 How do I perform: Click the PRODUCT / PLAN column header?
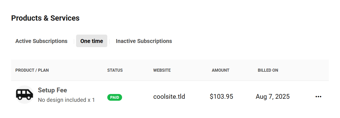(32, 70)
